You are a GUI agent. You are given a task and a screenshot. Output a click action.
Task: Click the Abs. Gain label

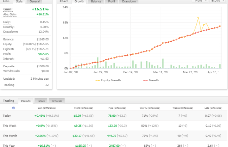[x=10, y=14]
